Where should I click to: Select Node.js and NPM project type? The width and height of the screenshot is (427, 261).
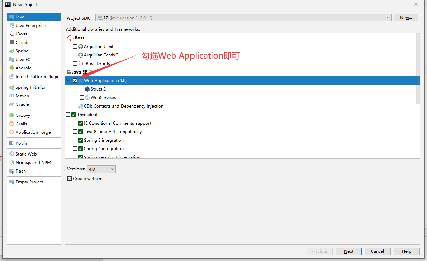(x=34, y=163)
